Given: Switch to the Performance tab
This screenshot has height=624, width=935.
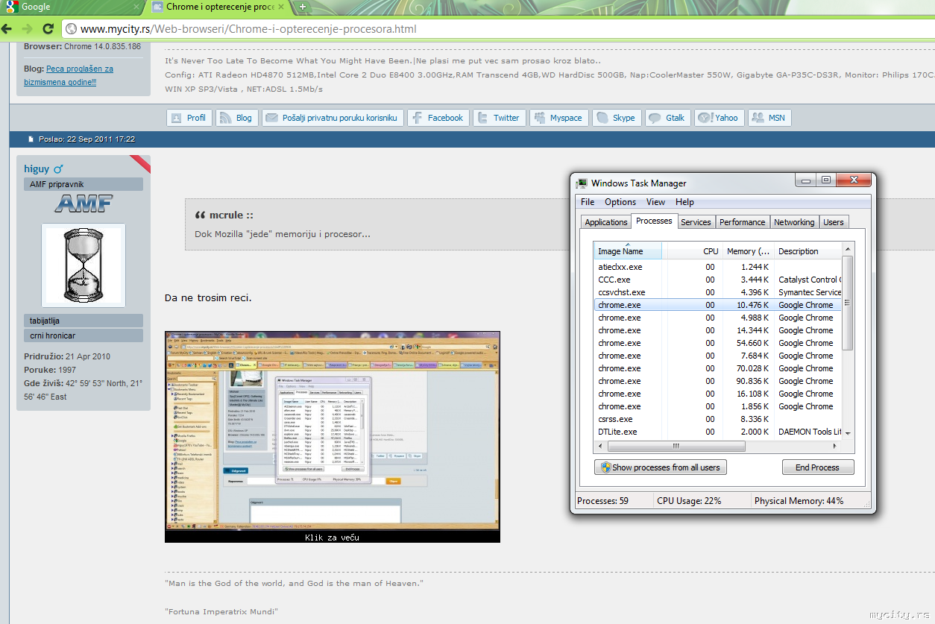Looking at the screenshot, I should coord(742,222).
